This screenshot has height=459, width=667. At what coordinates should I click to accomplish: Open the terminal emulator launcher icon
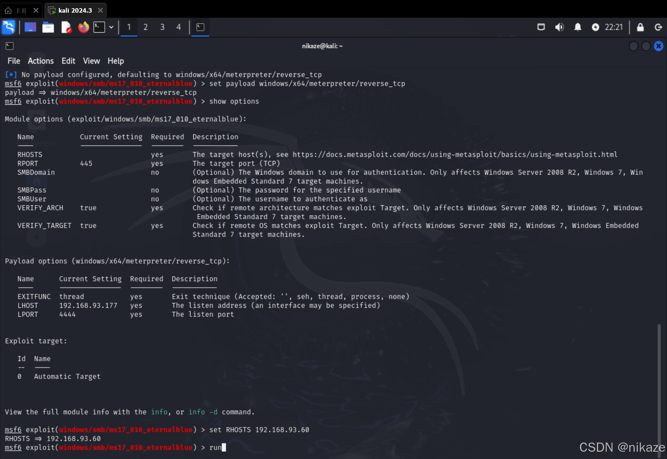(x=99, y=27)
